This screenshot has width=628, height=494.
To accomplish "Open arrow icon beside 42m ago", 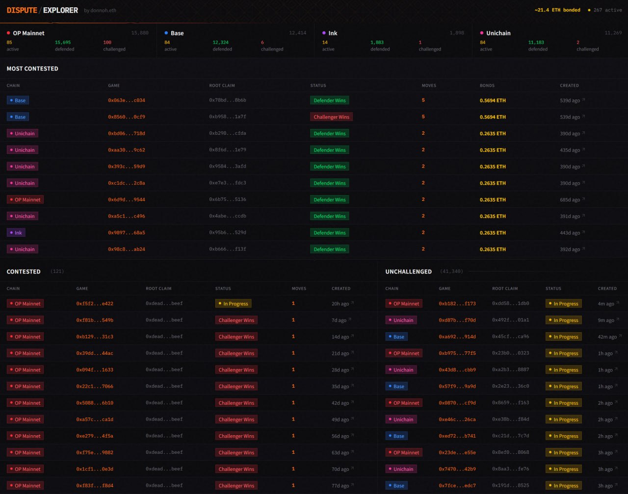I will coord(621,336).
